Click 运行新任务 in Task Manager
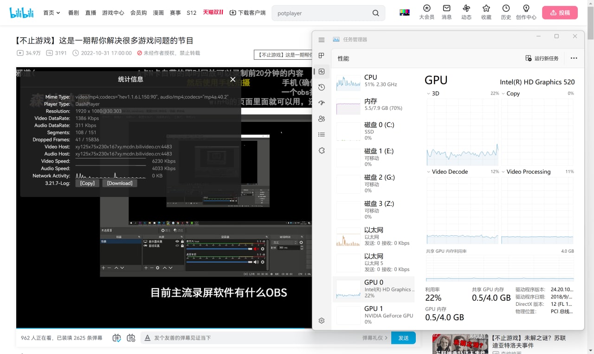The image size is (594, 354). click(x=542, y=58)
